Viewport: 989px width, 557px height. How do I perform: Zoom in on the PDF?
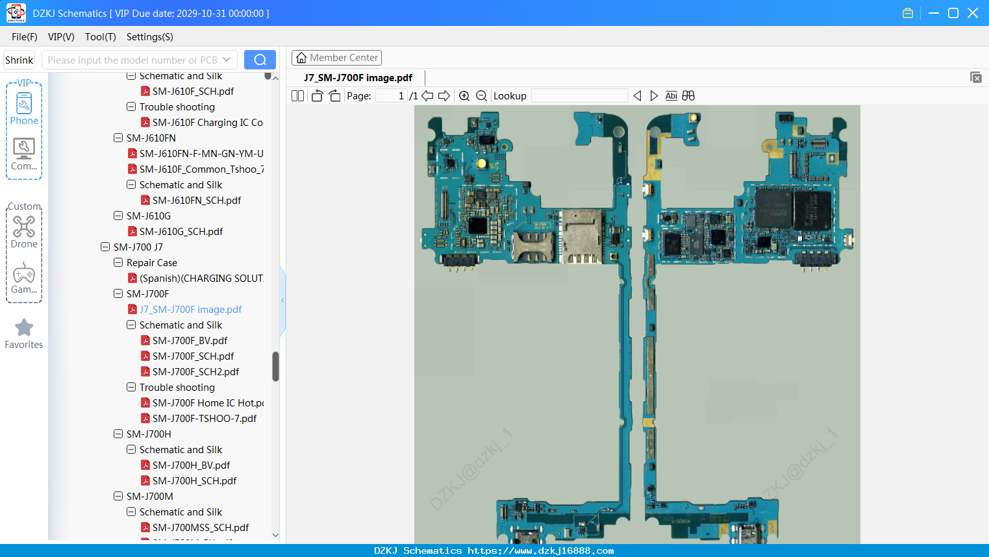[464, 96]
